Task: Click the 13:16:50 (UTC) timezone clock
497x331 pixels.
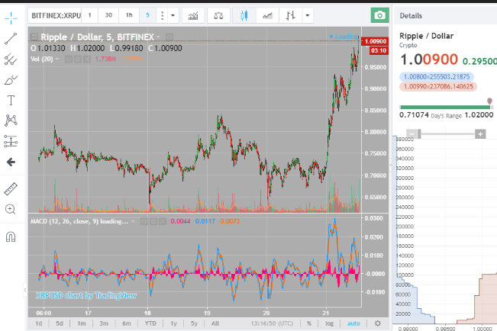Action: click(x=272, y=323)
